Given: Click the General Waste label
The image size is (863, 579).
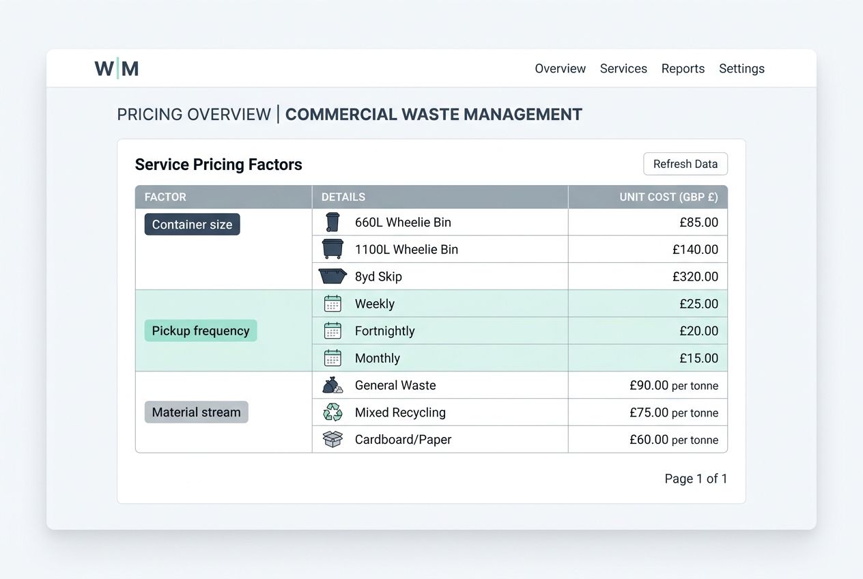Looking at the screenshot, I should 395,385.
